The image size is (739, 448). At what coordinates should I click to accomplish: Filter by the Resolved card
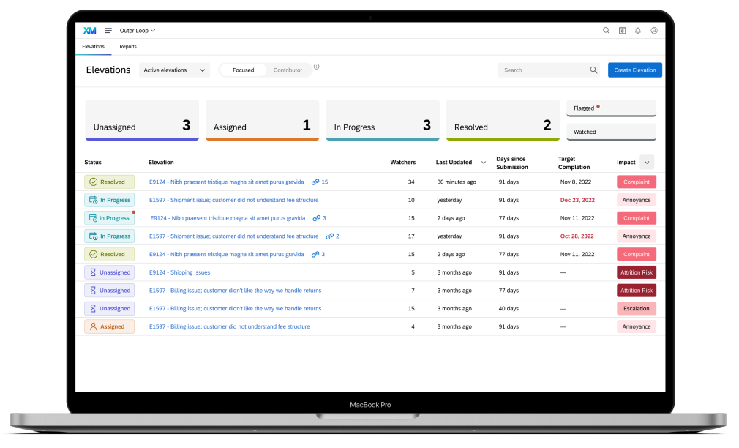point(503,120)
